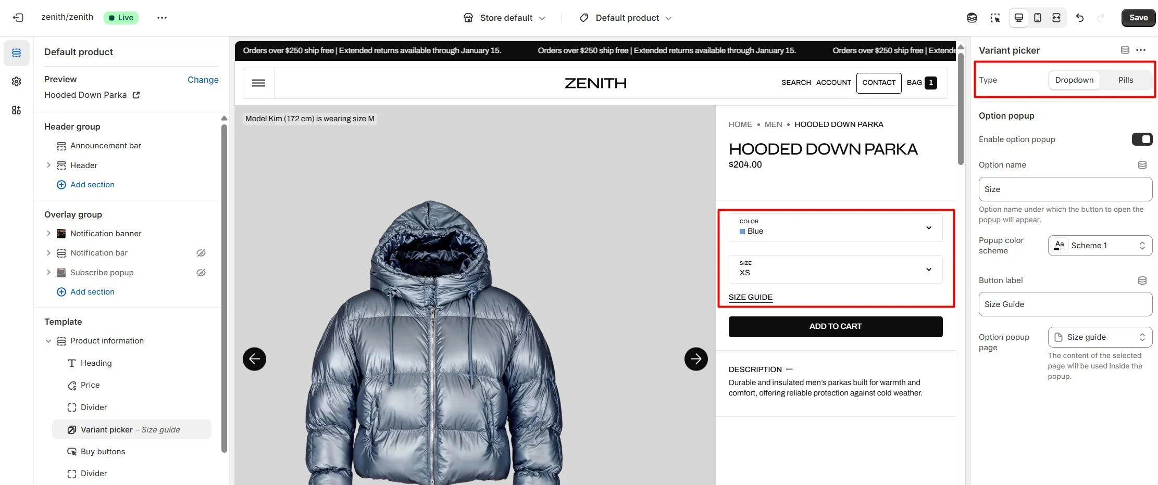The height and width of the screenshot is (485, 1158).
Task: Click the Change preview link
Action: 203,80
